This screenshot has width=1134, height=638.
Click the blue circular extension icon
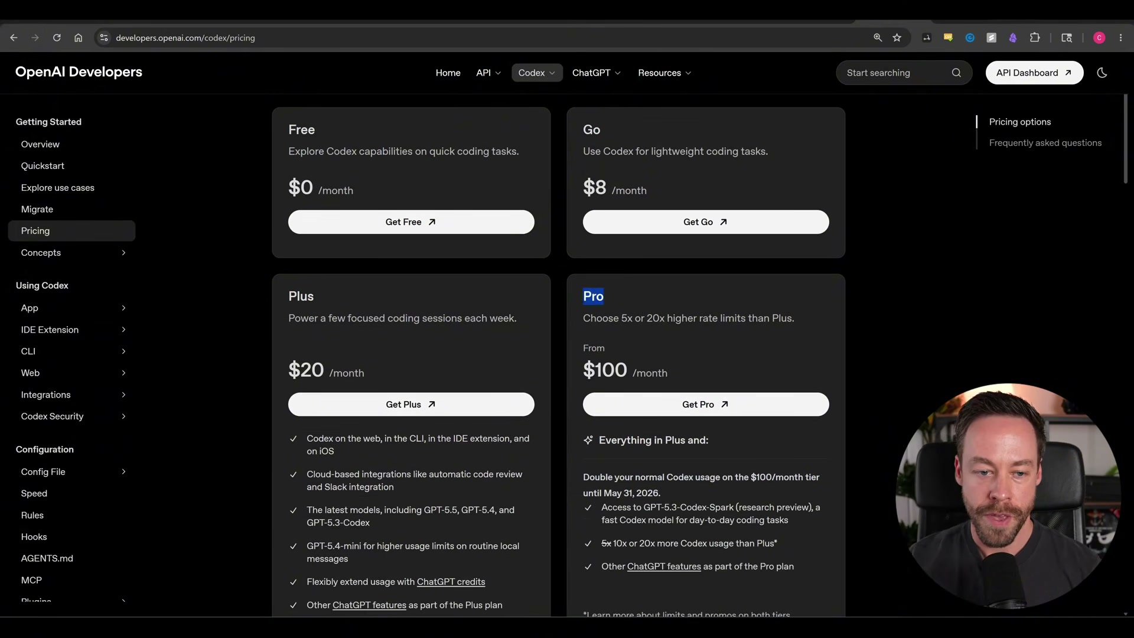(x=970, y=38)
